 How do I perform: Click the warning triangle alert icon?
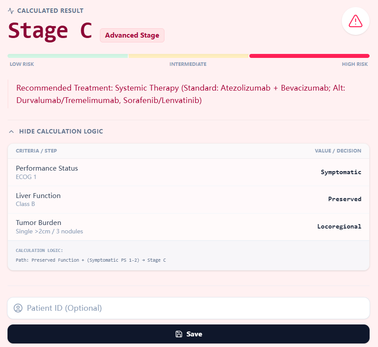click(355, 21)
